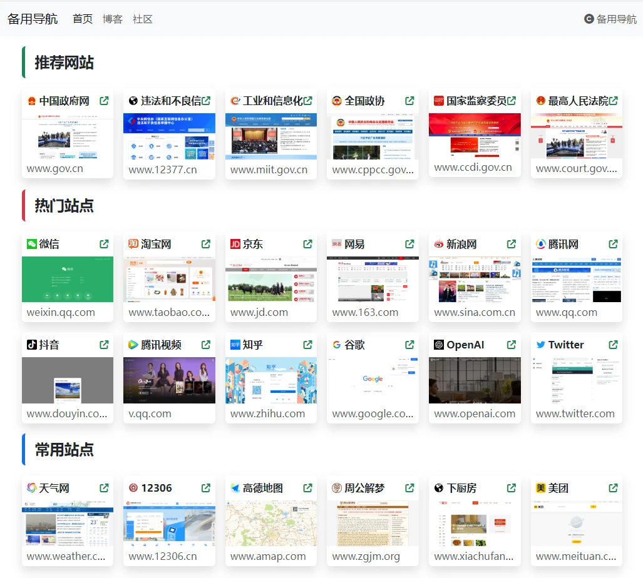643x578 pixels.
Task: Switch to the 博客 nav item
Action: click(x=113, y=19)
